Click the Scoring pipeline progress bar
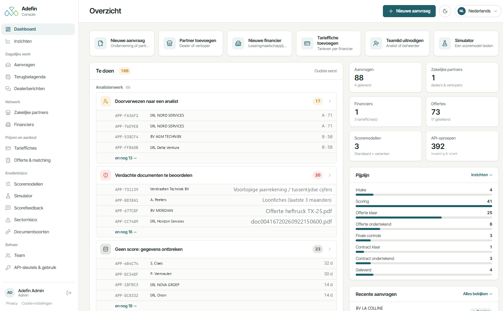This screenshot has width=503, height=311. 424,206
